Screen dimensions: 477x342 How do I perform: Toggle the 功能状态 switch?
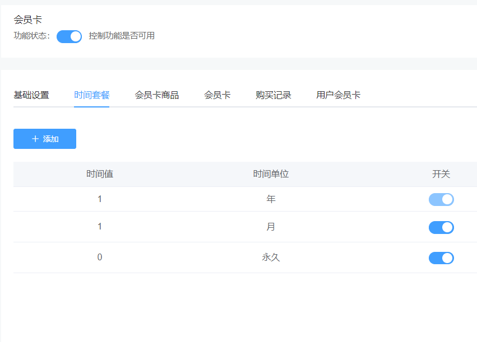[x=69, y=36]
